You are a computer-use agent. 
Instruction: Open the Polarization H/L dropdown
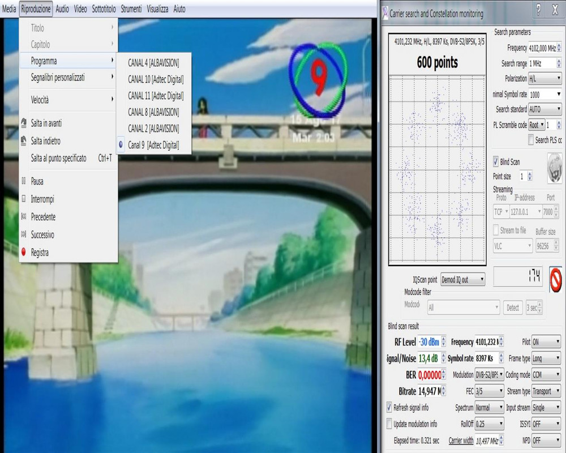pos(544,78)
